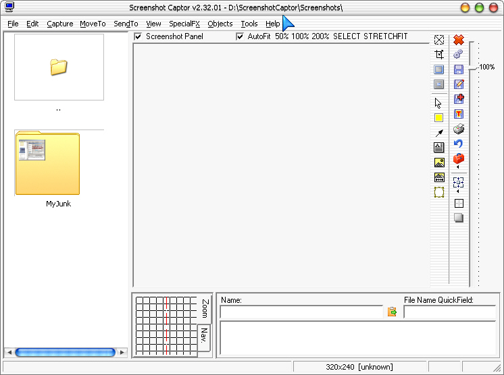Click the floppy with red T icon
The width and height of the screenshot is (504, 375).
click(459, 114)
